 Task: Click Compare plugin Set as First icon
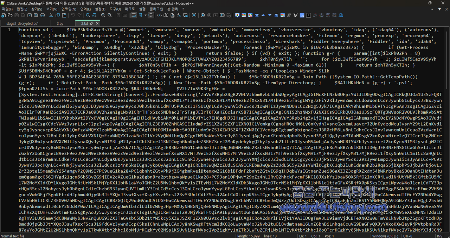click(237, 15)
